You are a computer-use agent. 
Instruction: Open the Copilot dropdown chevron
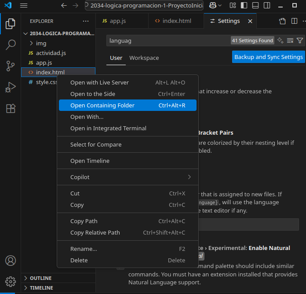[220, 5]
